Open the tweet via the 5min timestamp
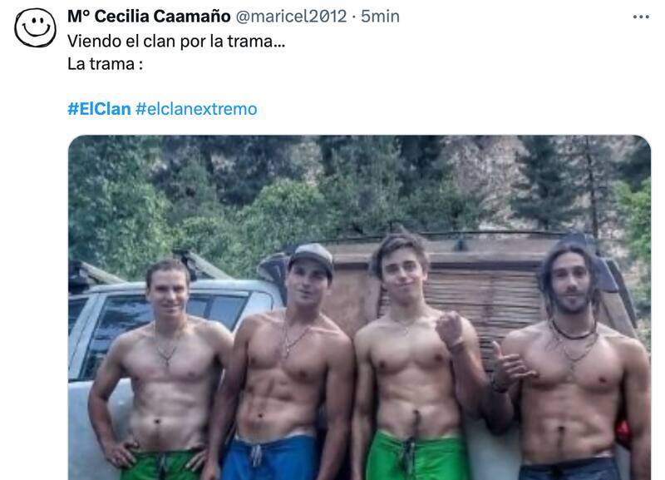665x480 pixels. pos(380,17)
